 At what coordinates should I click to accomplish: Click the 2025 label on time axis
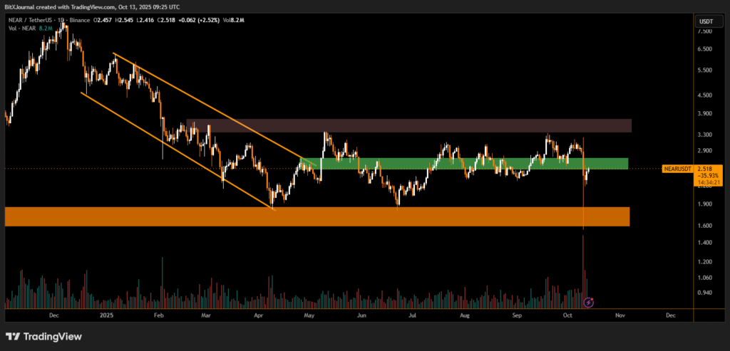click(106, 314)
